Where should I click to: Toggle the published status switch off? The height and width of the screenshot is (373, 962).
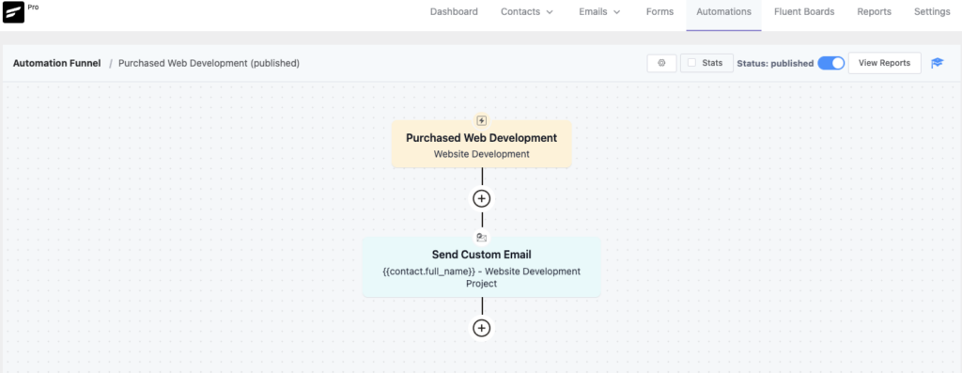(830, 63)
